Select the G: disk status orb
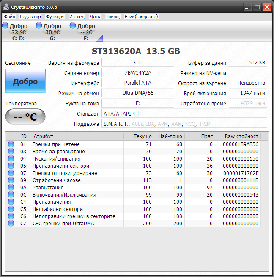The height and width of the screenshot is (277, 274). click(x=39, y=25)
